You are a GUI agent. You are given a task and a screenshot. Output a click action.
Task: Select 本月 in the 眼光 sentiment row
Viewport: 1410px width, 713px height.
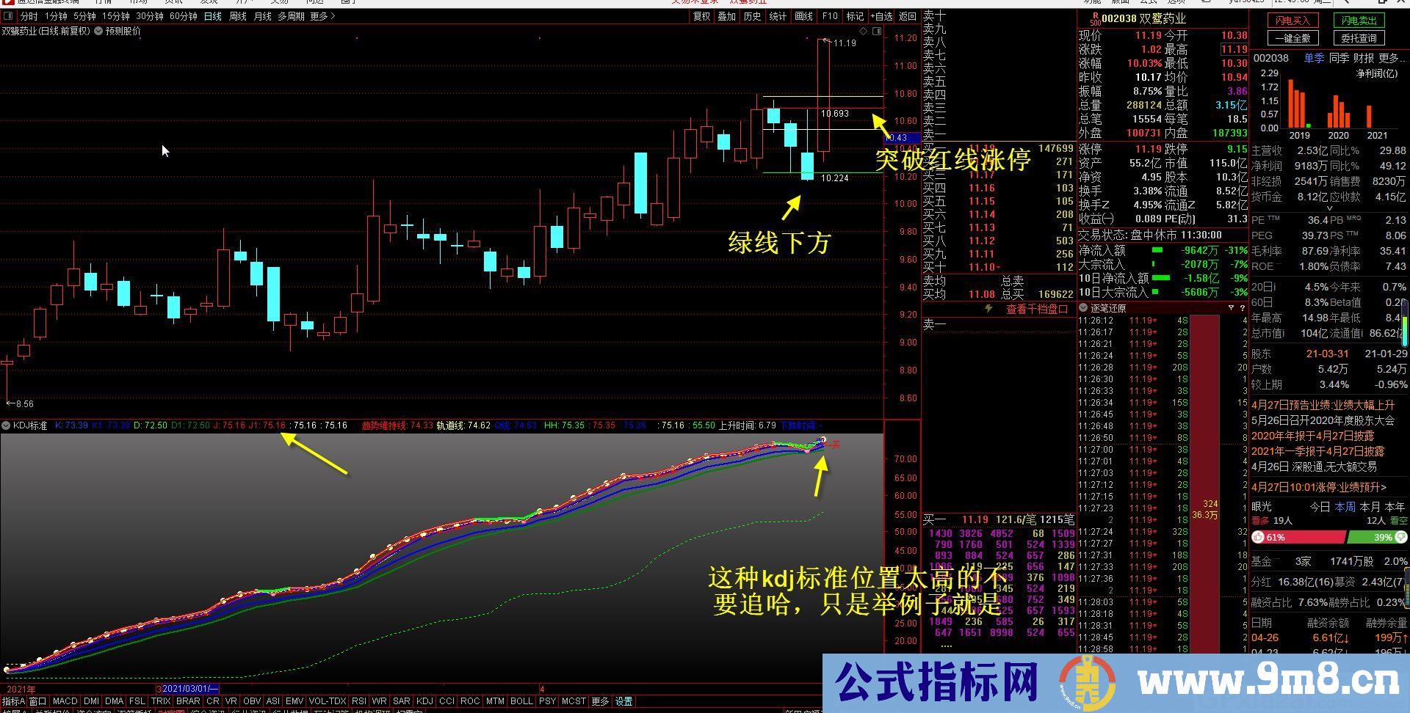tap(1370, 507)
